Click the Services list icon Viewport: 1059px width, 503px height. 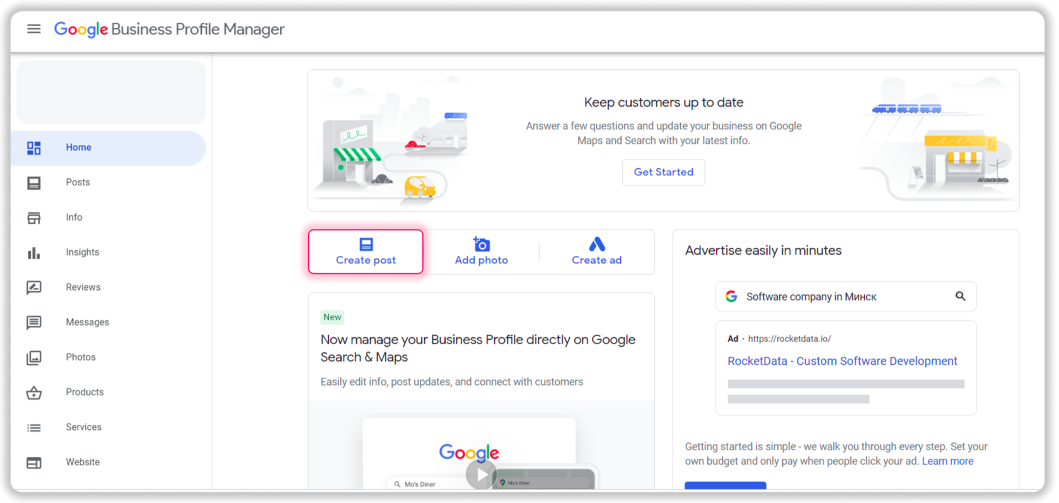(34, 428)
